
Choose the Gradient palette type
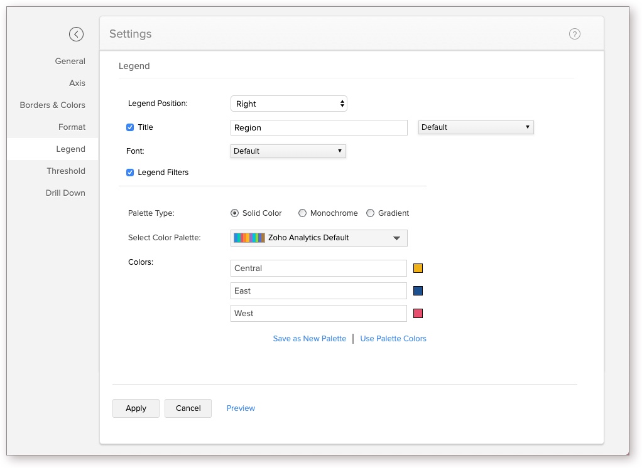pos(370,213)
